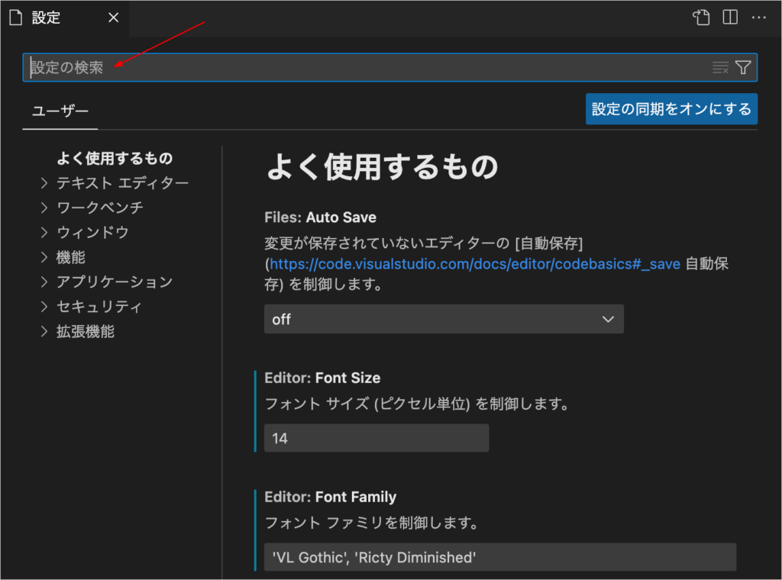
Task: Click the filter settings funnel icon
Action: [x=743, y=68]
